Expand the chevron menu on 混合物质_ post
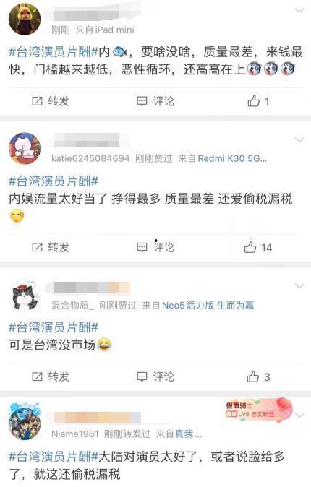311x487 pixels. pyautogui.click(x=299, y=285)
